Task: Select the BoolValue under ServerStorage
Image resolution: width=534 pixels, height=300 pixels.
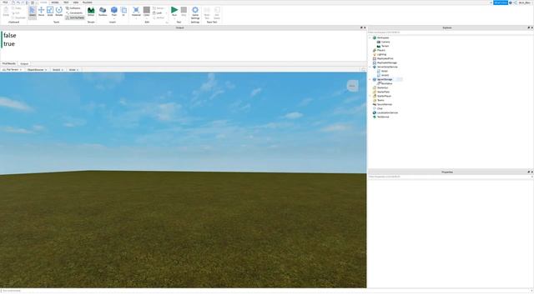Action: click(x=386, y=83)
